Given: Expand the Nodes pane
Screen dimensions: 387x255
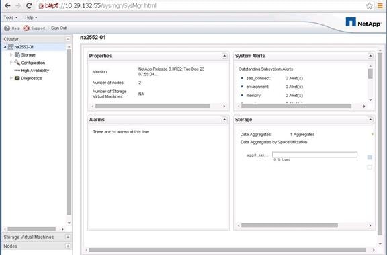Looking at the screenshot, I should tap(68, 246).
